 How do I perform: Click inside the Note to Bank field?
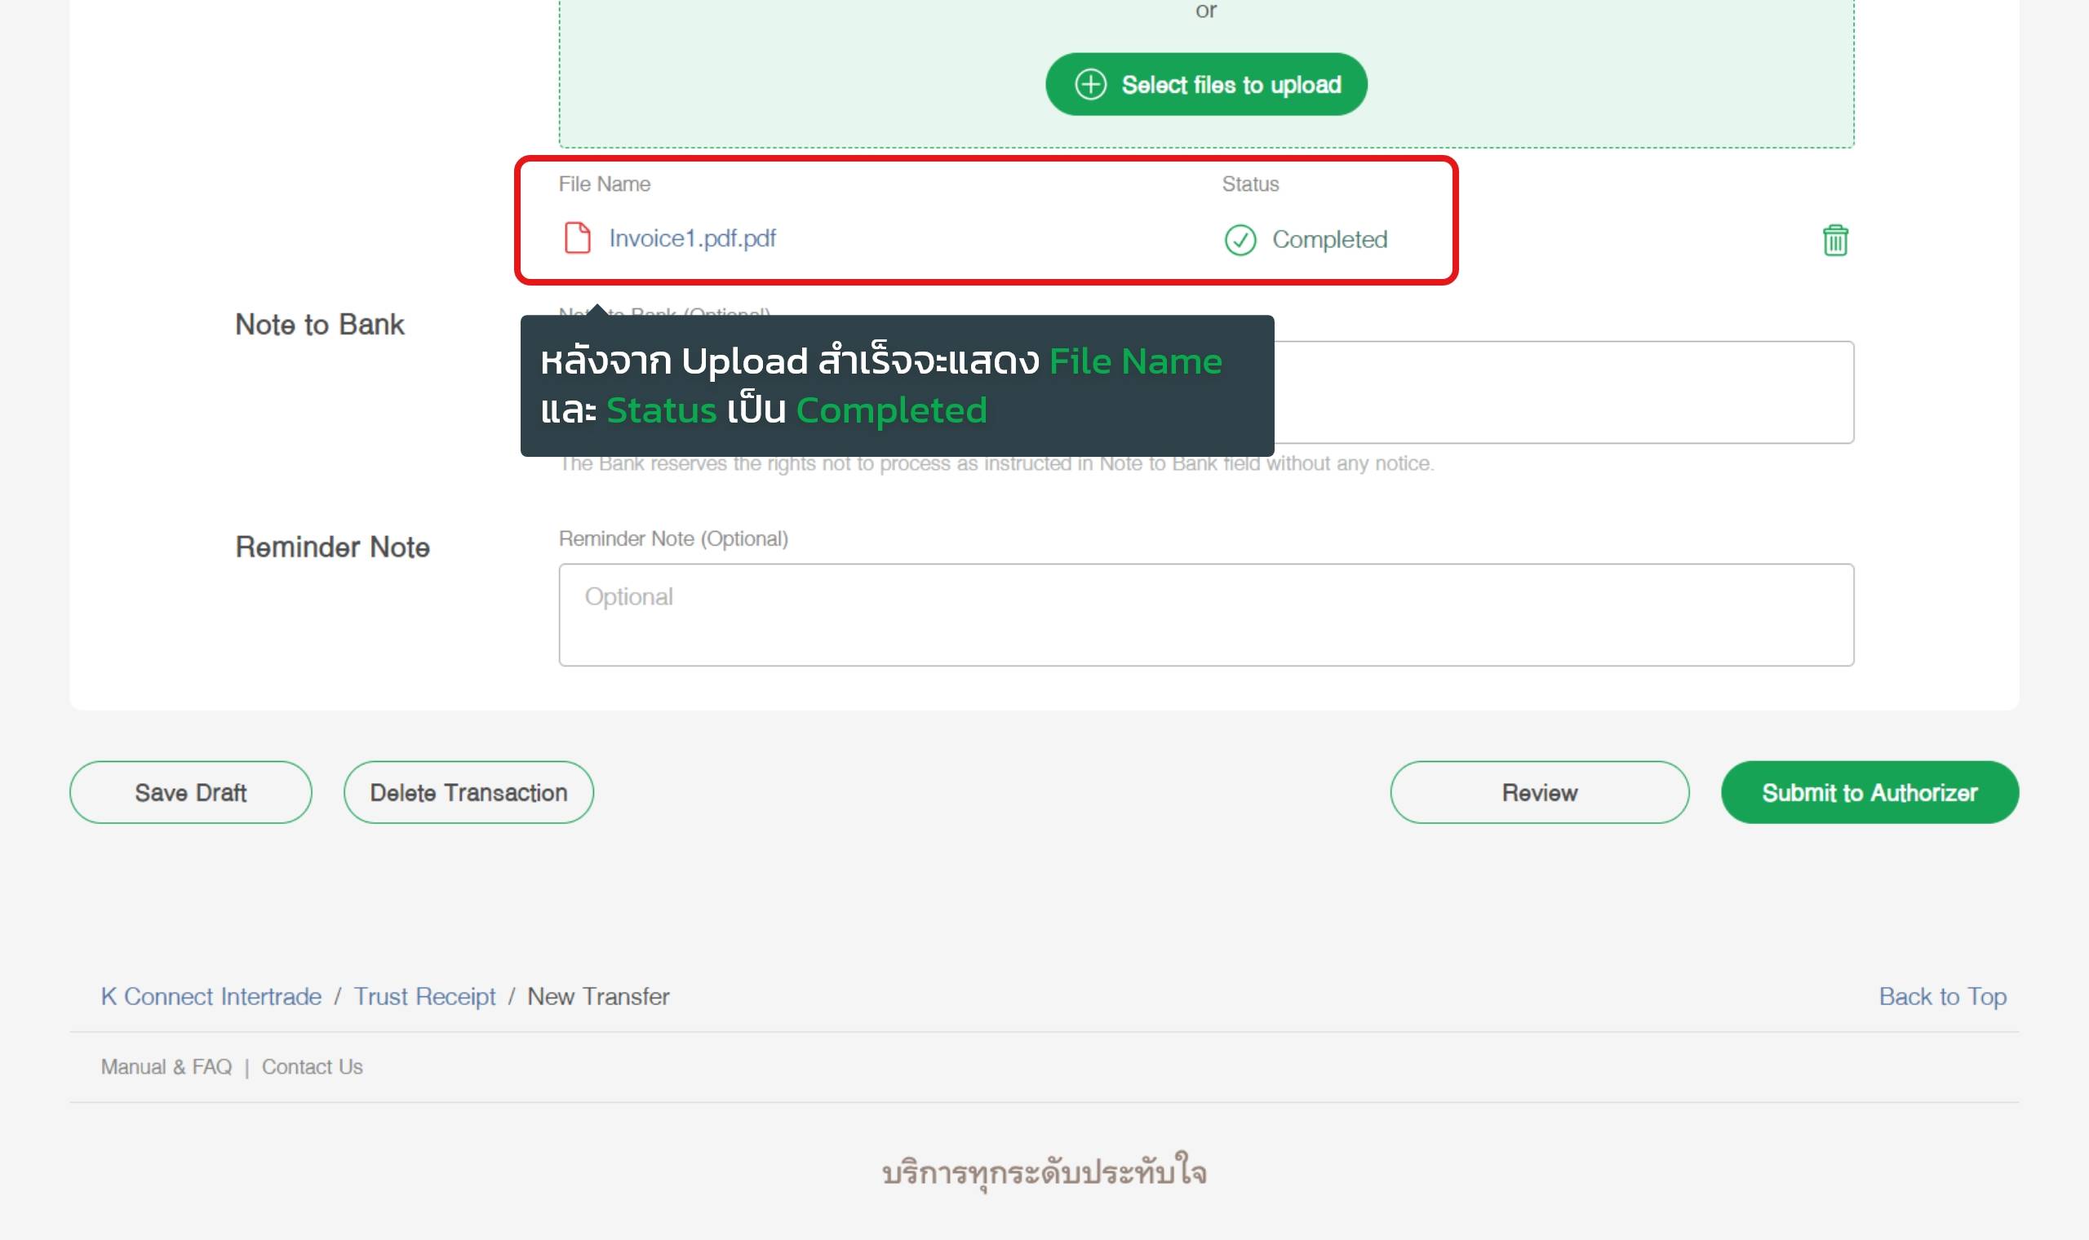point(1563,392)
